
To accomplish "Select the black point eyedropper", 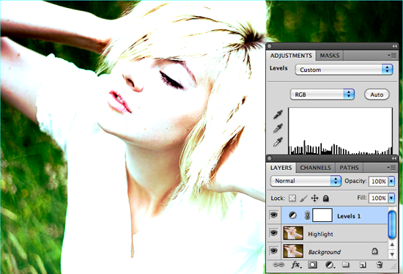I will pos(278,114).
